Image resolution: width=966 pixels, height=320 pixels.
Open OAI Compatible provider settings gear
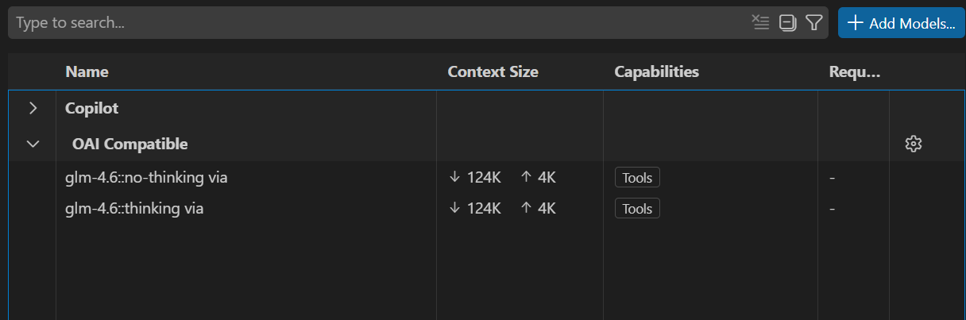(913, 144)
